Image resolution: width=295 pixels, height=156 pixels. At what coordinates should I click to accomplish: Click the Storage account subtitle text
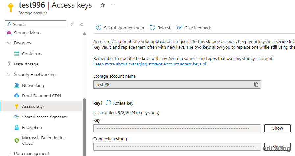point(33,13)
